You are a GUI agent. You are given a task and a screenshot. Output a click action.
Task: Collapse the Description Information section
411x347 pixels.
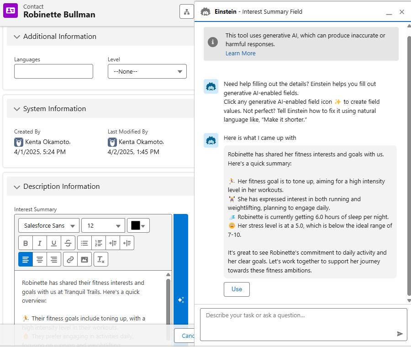tap(17, 187)
